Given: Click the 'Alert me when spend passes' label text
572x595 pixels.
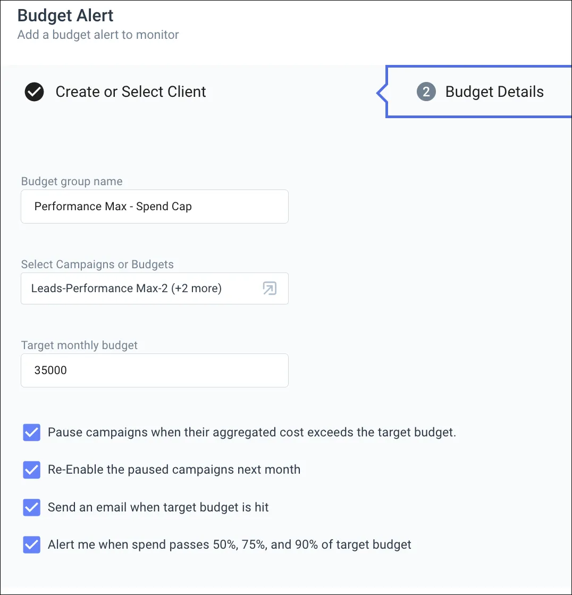Looking at the screenshot, I should pos(230,545).
